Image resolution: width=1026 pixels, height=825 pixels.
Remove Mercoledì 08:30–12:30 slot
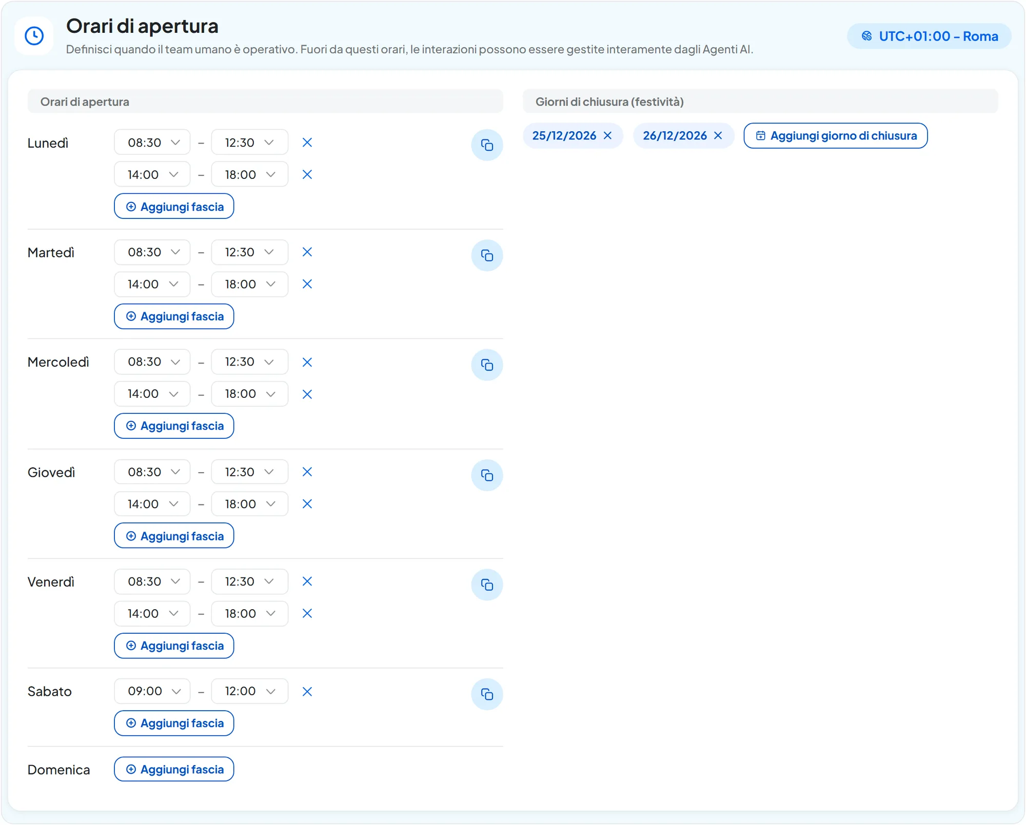(307, 363)
